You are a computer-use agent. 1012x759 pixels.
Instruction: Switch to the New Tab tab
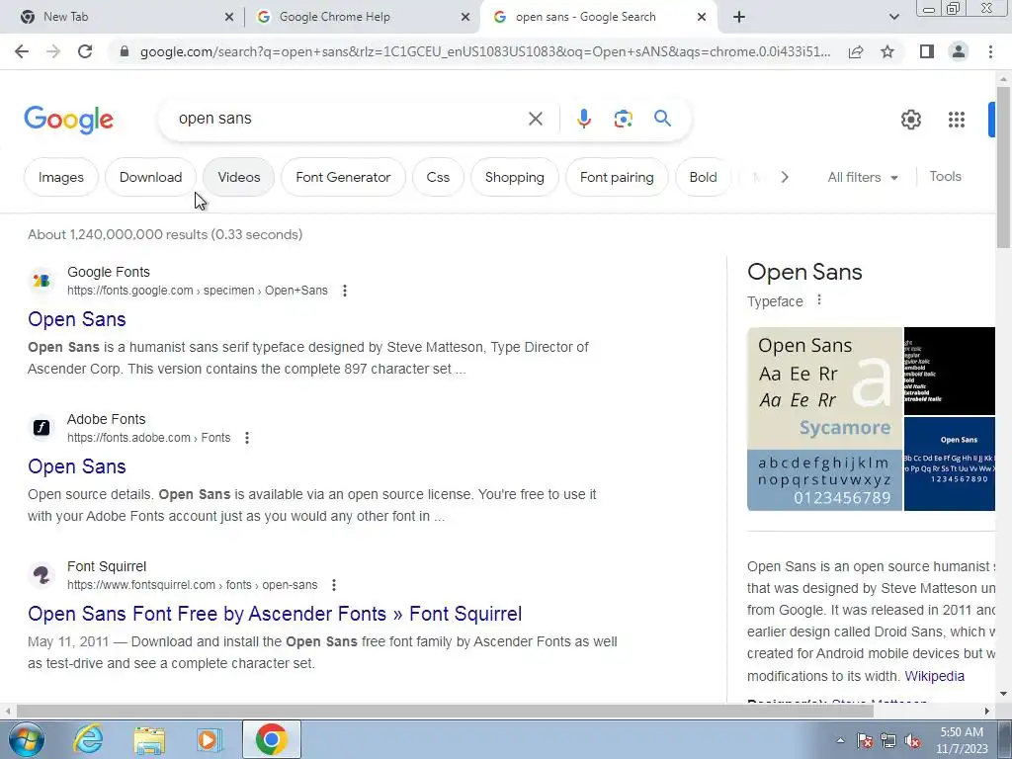[x=123, y=18]
